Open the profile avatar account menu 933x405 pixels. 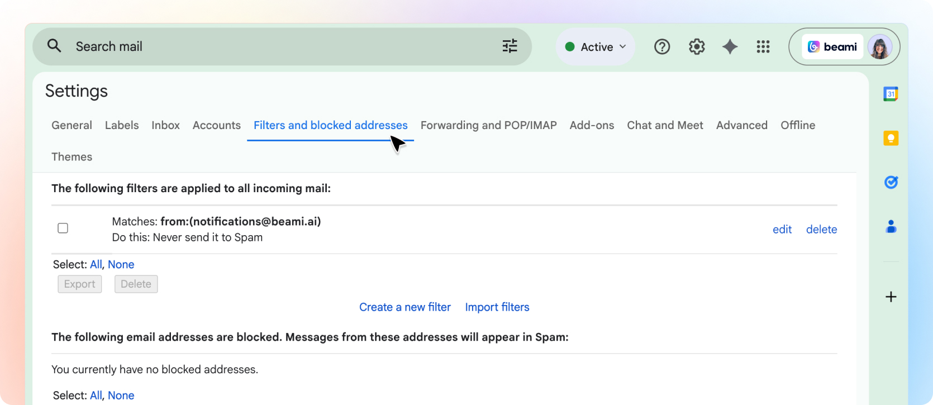point(879,47)
